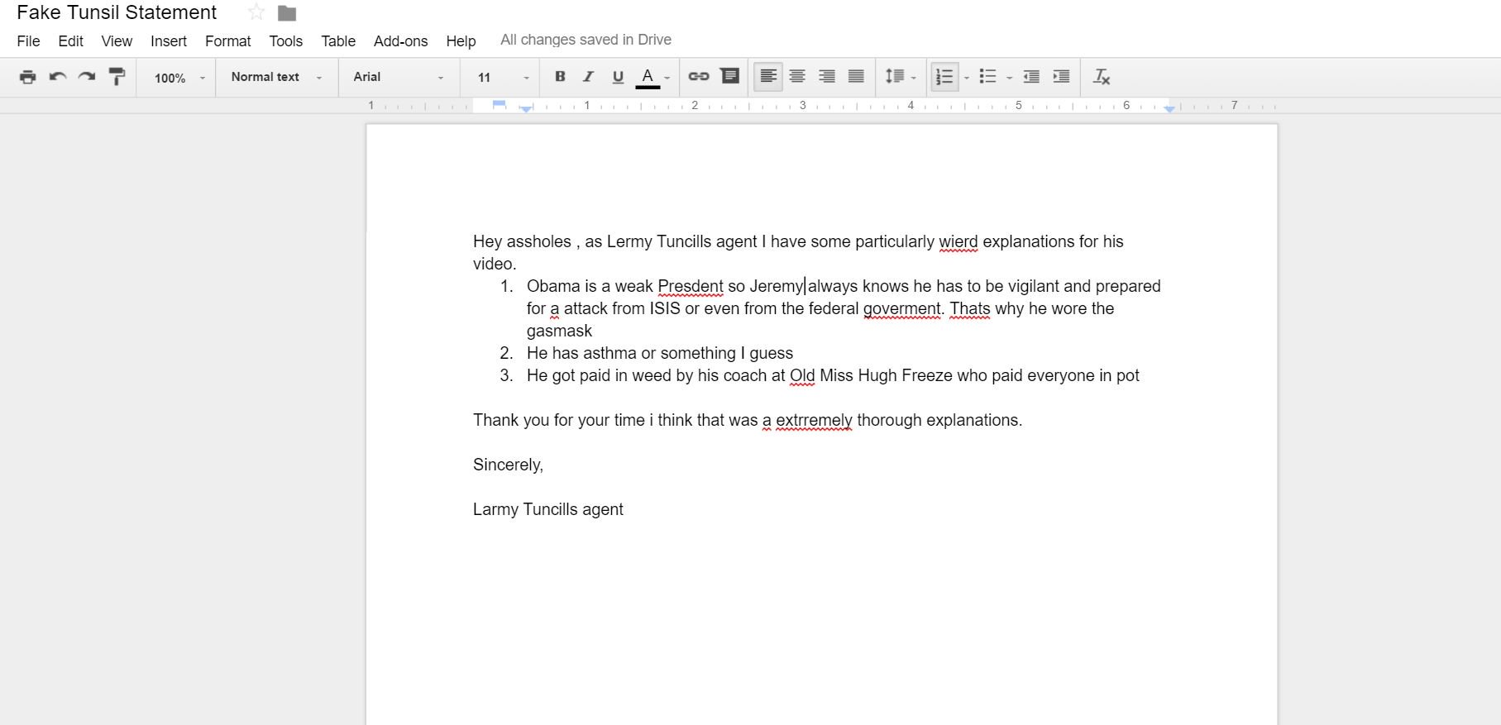Viewport: 1501px width, 725px height.
Task: Open the Tools menu
Action: tap(286, 41)
